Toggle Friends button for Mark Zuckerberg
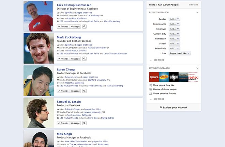The width and height of the screenshot is (225, 147). point(63,59)
